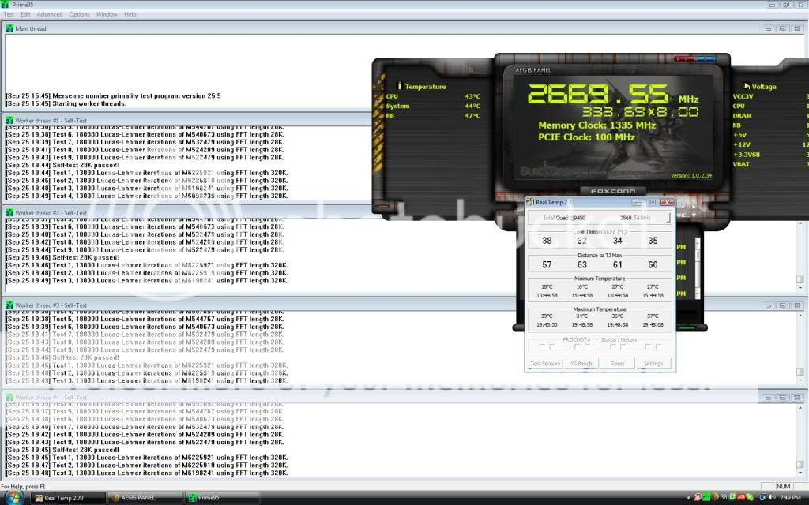Click the scrollbar thumb in Worker thread #3
This screenshot has width=809, height=505.
coord(800,372)
